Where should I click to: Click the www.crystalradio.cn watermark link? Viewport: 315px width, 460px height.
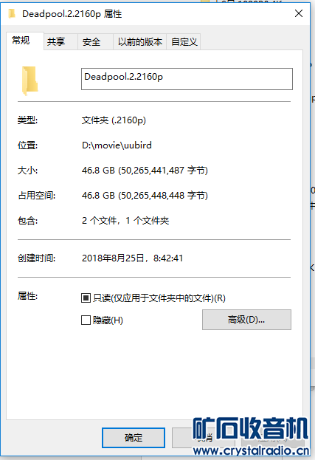click(251, 450)
